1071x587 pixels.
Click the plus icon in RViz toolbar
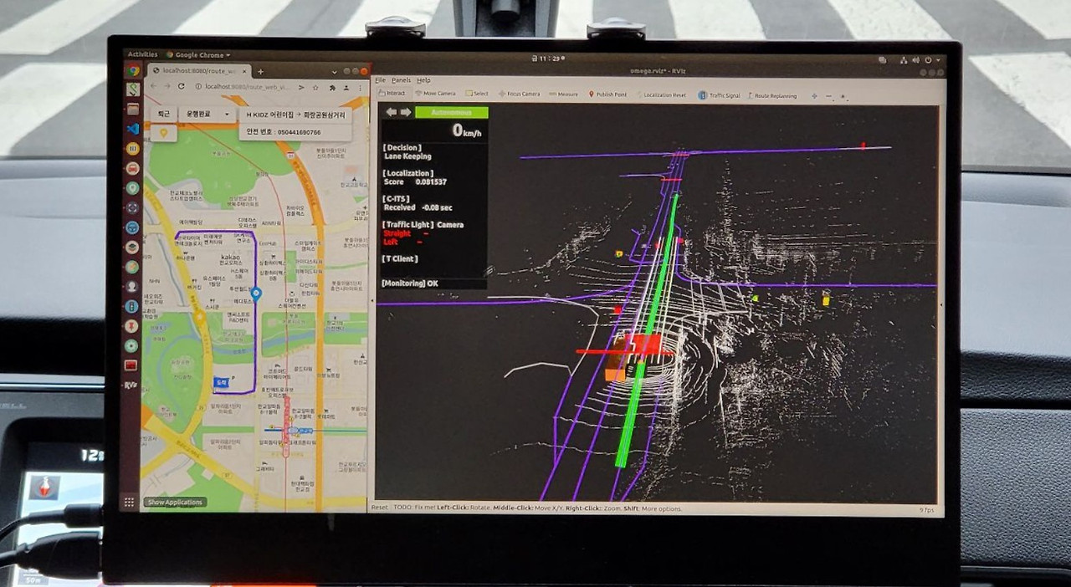814,95
